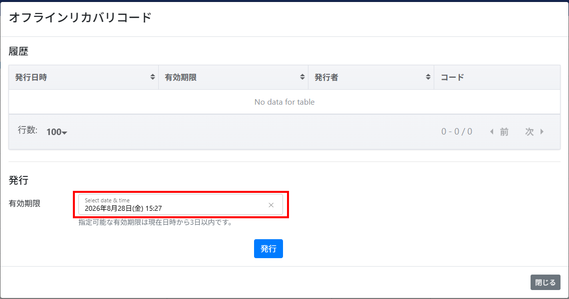The height and width of the screenshot is (299, 569).
Task: Go to previous page with 前
Action: (x=499, y=132)
